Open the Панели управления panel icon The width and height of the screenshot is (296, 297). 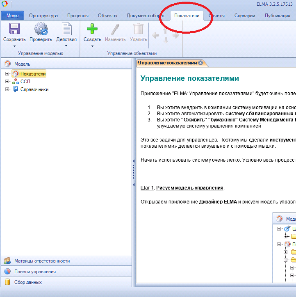(x=7, y=271)
